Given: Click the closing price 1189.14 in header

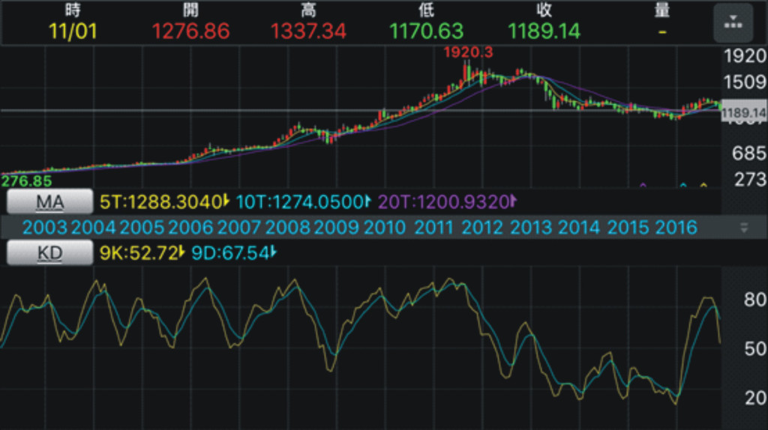Looking at the screenshot, I should coord(544,31).
